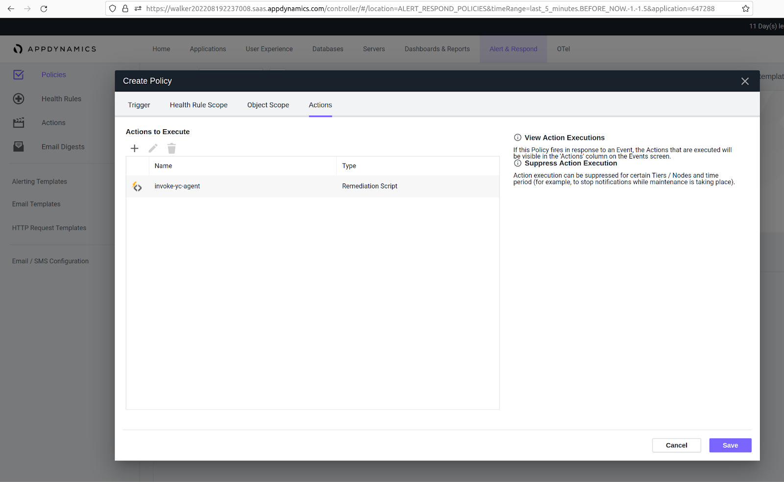Sort by the Type column header

click(349, 166)
